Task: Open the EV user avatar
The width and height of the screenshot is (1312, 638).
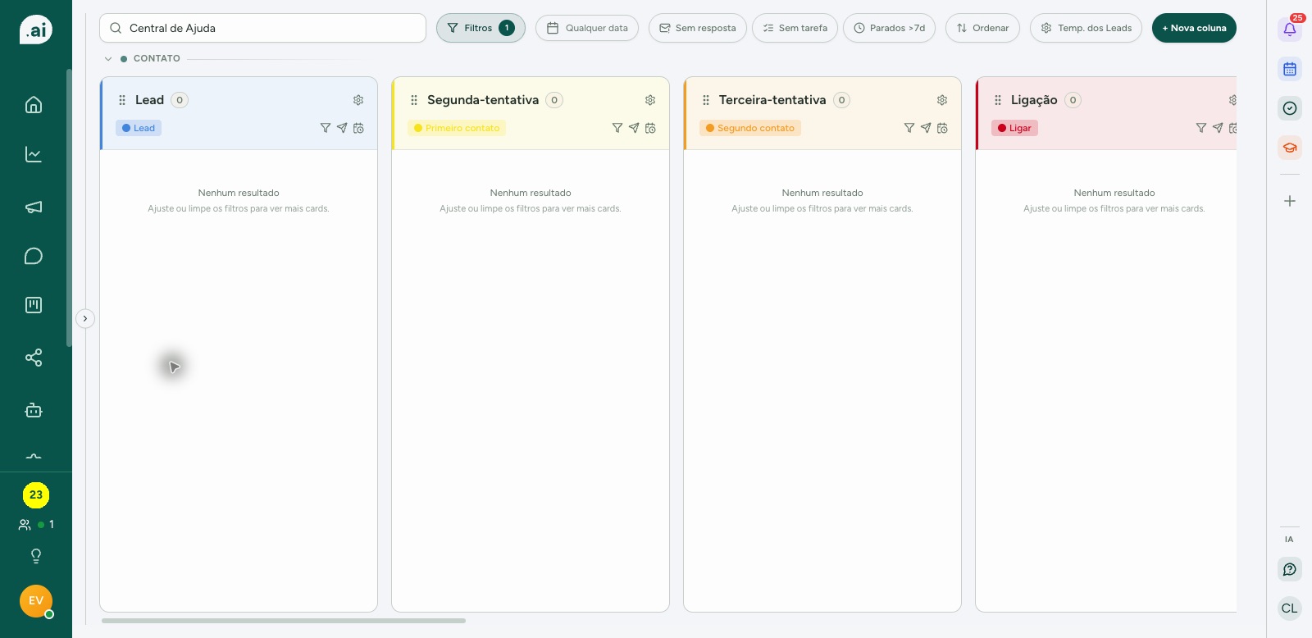Action: tap(36, 601)
